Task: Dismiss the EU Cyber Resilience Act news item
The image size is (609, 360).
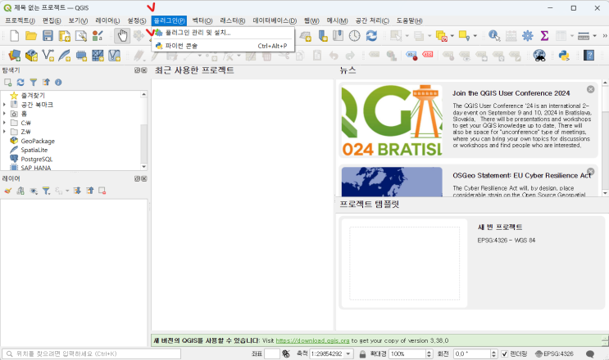Action: pyautogui.click(x=590, y=171)
